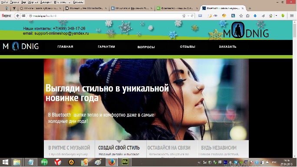Viewport: 297px width, 167px height.
Task: Open the Downloads blue arrow icon
Action: 255,16
